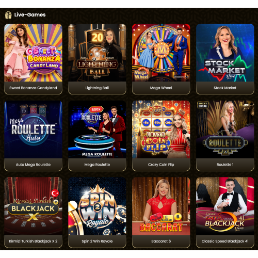Image resolution: width=258 pixels, height=258 pixels.
Task: Open the Lightning Ball game image
Action: click(x=97, y=53)
